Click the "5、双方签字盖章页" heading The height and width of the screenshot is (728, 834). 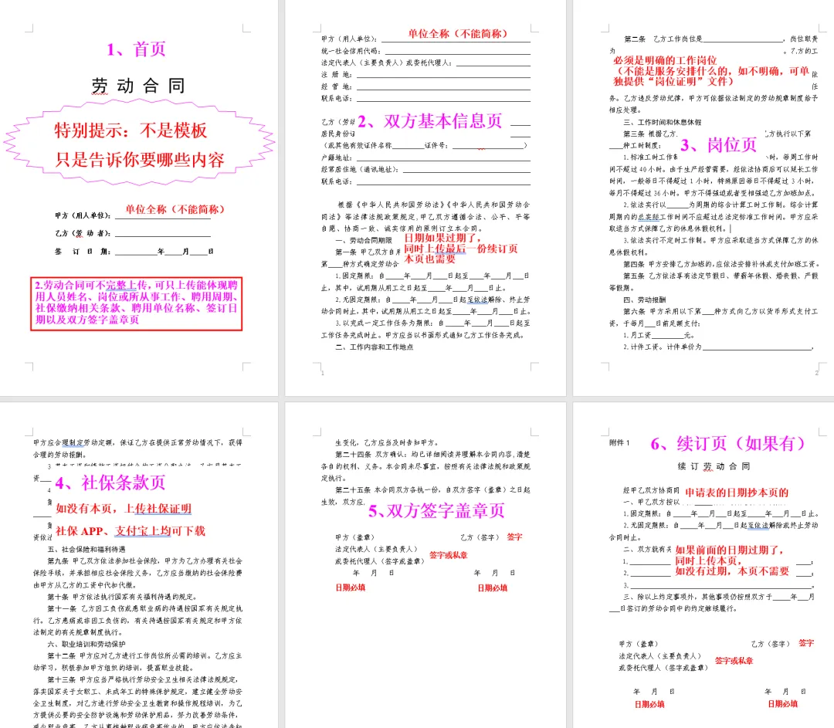pyautogui.click(x=436, y=510)
